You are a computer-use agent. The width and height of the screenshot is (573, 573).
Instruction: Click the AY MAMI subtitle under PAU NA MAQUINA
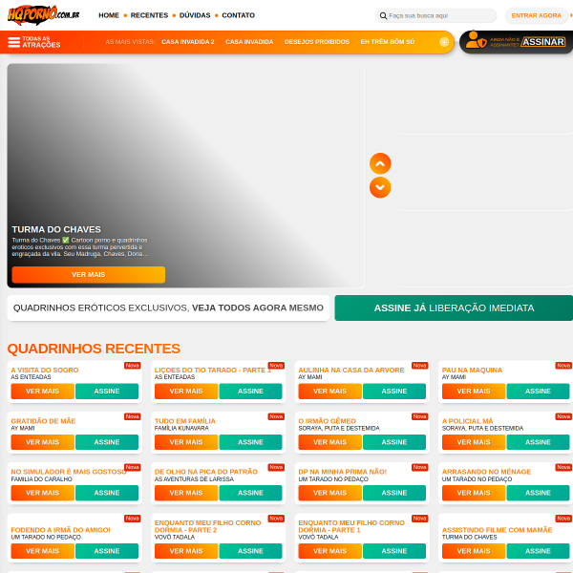pyautogui.click(x=454, y=377)
